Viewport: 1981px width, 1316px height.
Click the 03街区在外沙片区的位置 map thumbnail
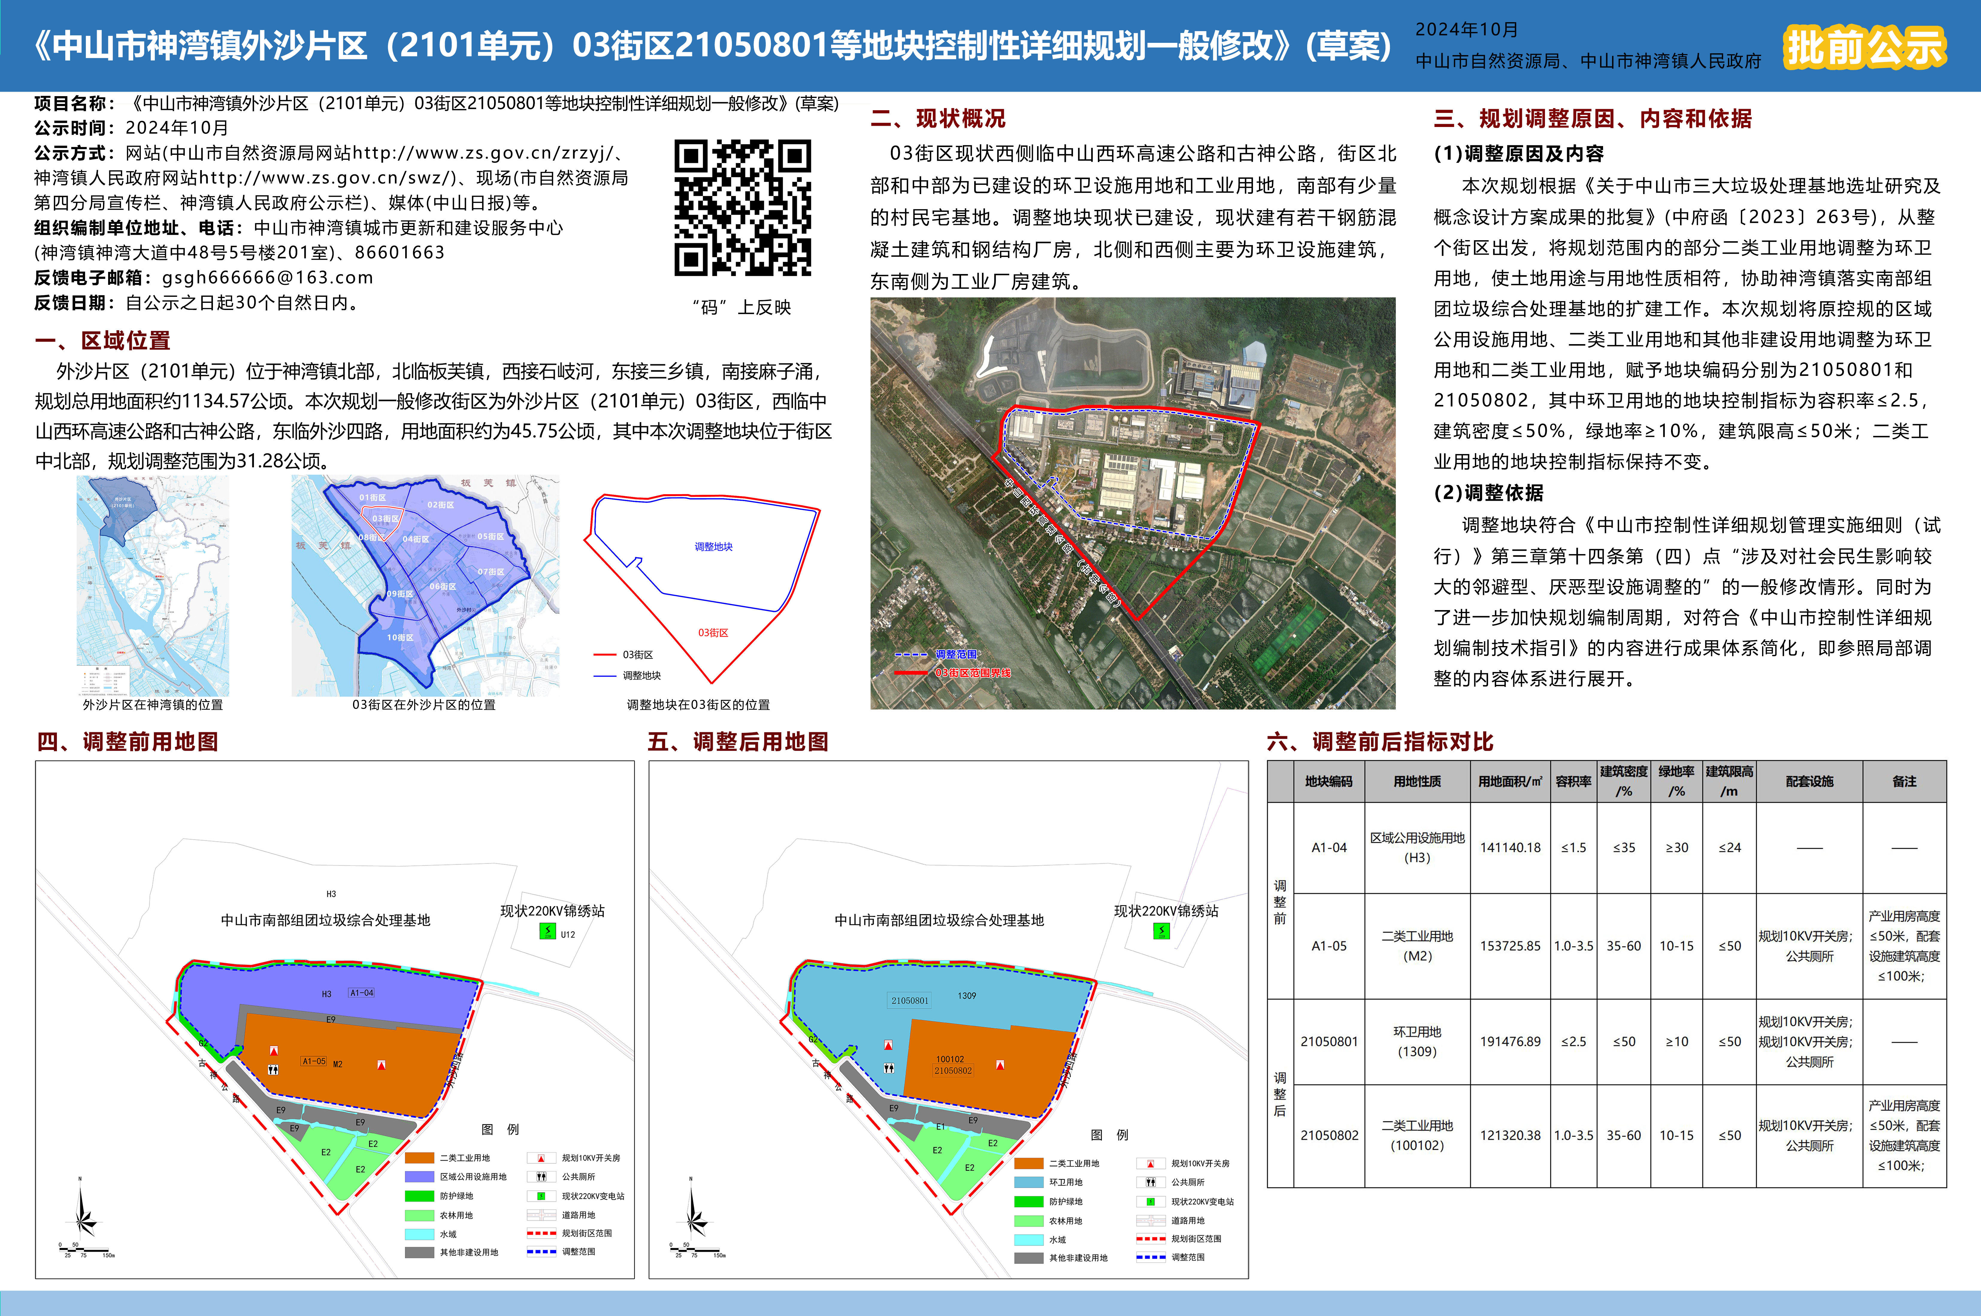[426, 586]
